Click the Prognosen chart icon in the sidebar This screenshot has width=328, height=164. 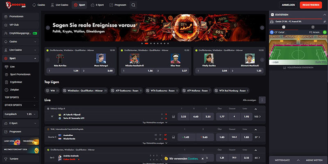point(6,132)
